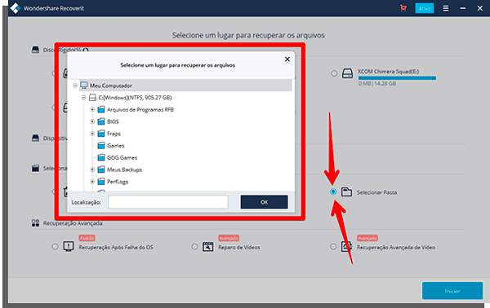
Task: Select Recuperação Avançada de Vídeo radio button
Action: coord(333,247)
